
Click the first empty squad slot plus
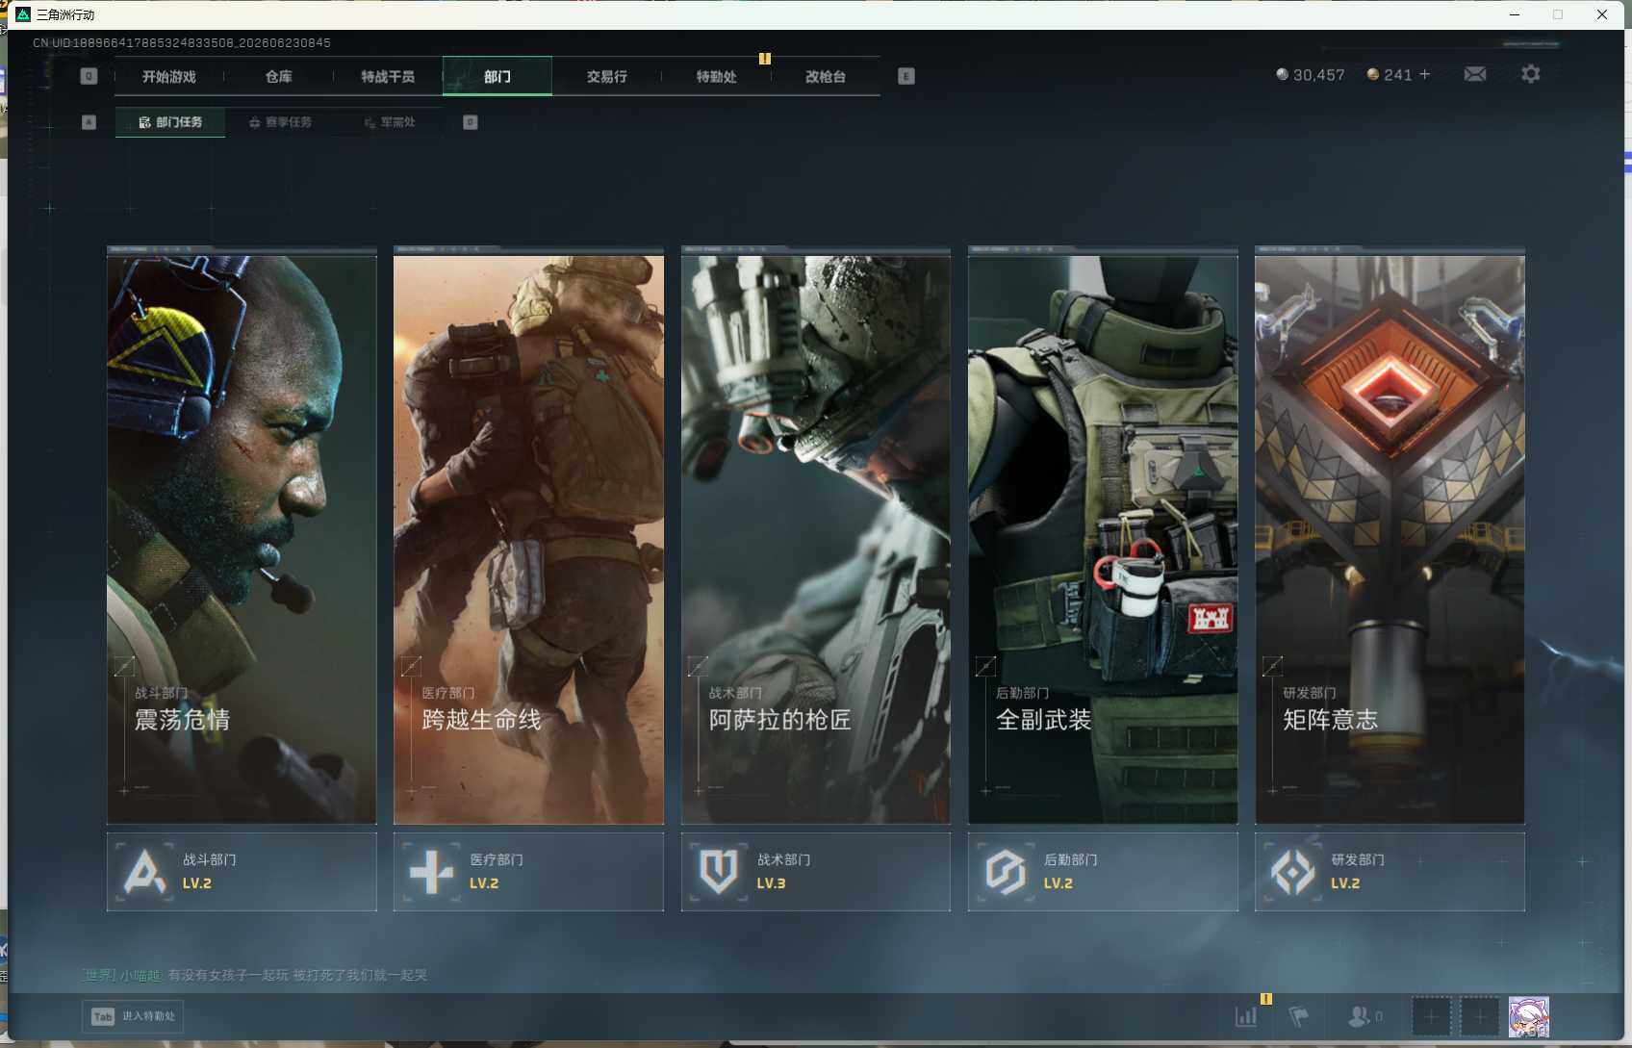click(x=1431, y=1016)
